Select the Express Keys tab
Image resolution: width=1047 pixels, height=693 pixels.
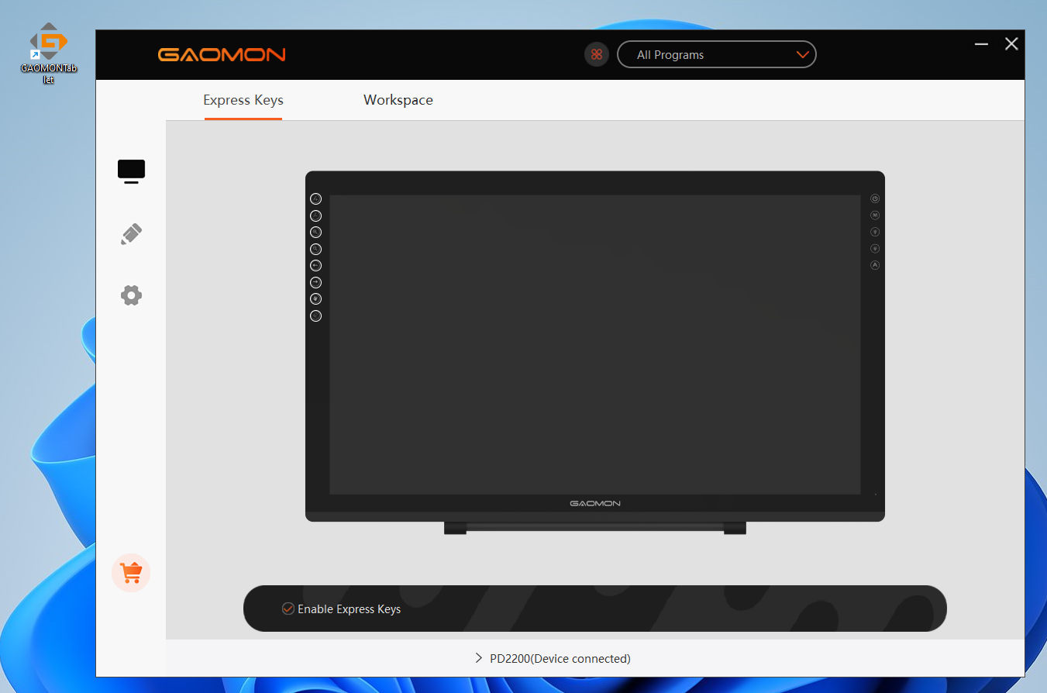click(x=243, y=100)
